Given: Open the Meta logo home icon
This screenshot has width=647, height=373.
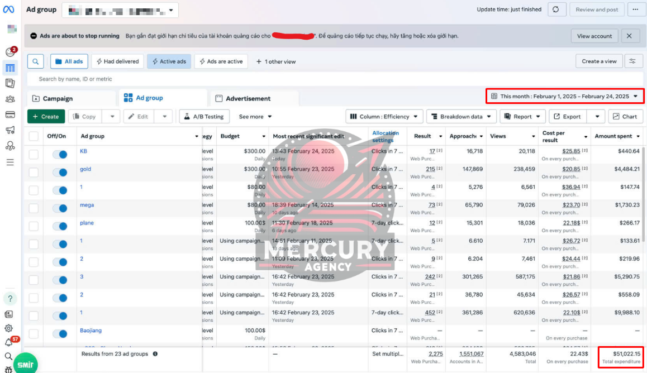Looking at the screenshot, I should [x=9, y=9].
